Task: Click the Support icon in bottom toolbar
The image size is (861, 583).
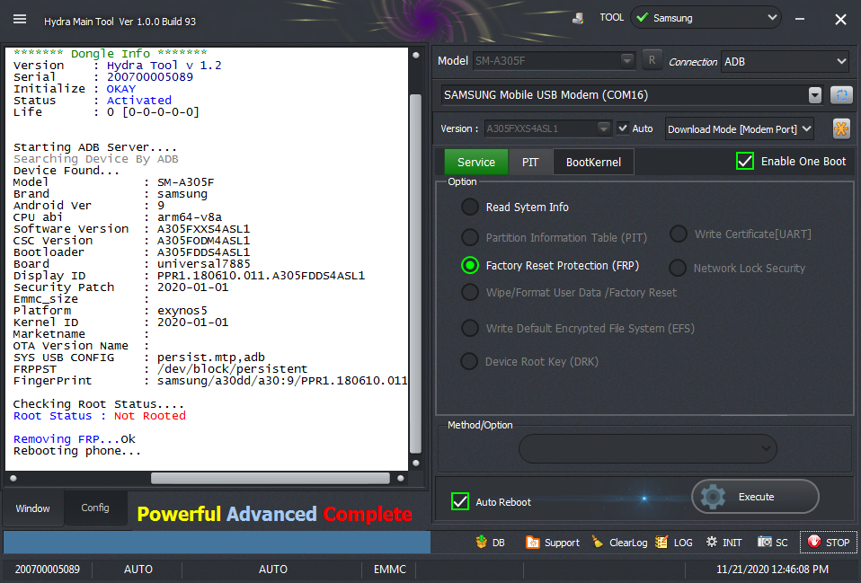Action: [x=533, y=543]
